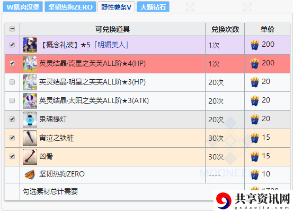The image size is (293, 211).
Task: Click the 流星之芙芙 ★4 card icon
Action: coord(30,64)
